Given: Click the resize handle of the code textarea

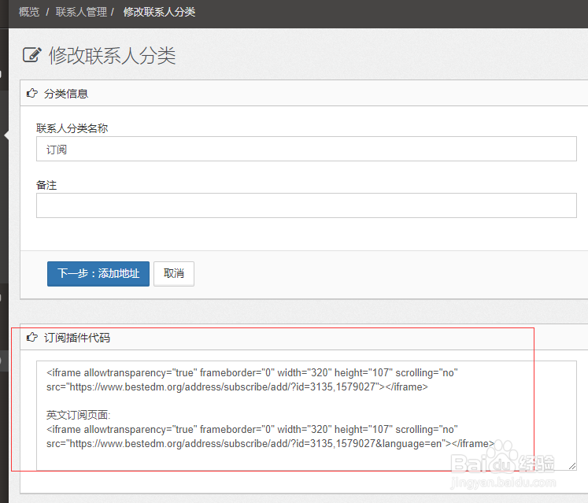Looking at the screenshot, I should [x=572, y=466].
